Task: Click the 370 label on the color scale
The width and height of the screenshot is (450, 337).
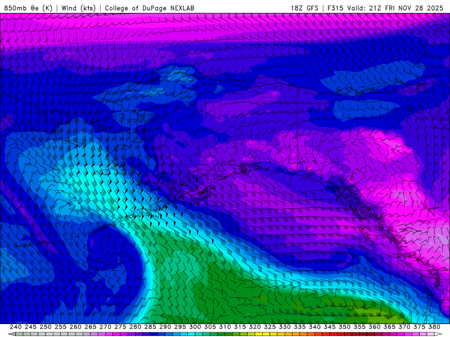Action: click(404, 327)
